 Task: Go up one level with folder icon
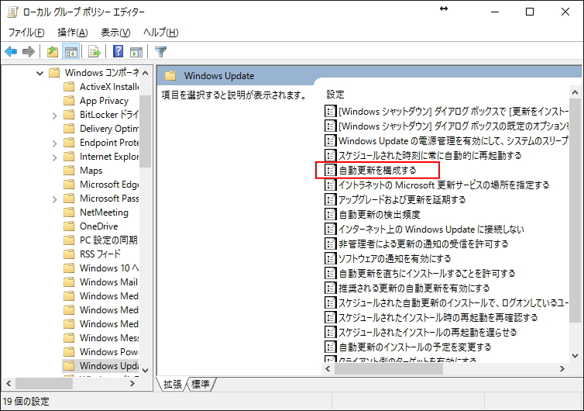coord(53,51)
